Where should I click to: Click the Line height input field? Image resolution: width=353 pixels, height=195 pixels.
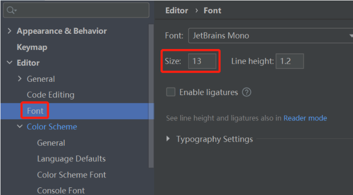pos(289,61)
